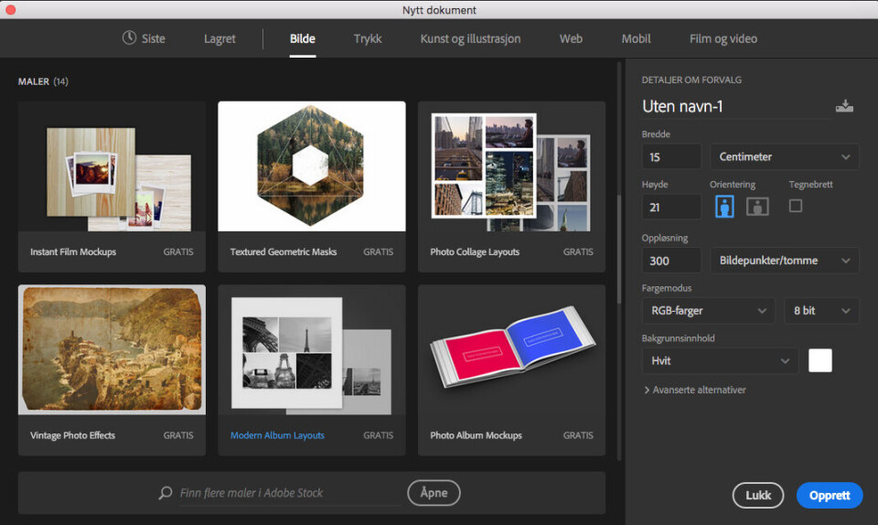Click the document name field Uten navn-1
The image size is (878, 525).
736,106
